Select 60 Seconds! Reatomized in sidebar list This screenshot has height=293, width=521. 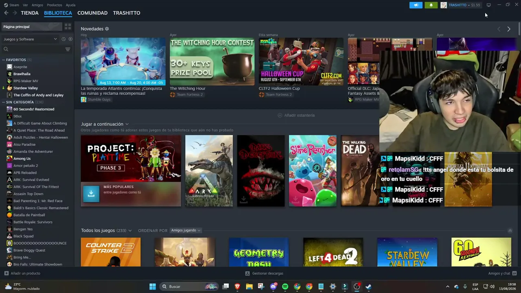click(x=34, y=109)
